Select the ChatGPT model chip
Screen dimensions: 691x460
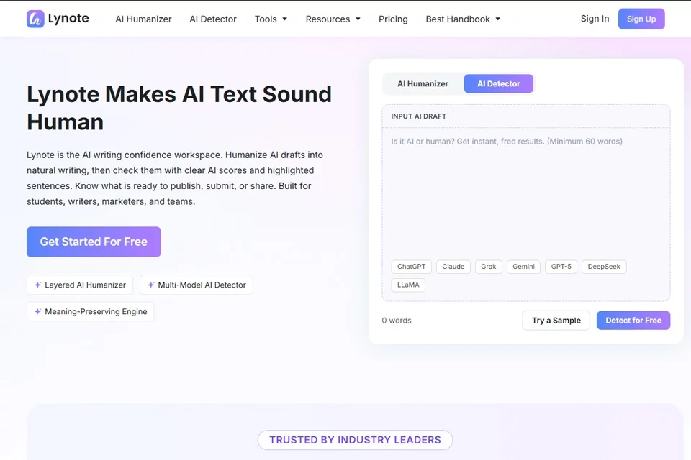coord(411,267)
